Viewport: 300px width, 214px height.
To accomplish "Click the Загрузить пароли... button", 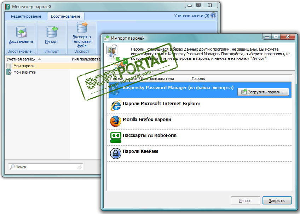I will pos(263,92).
